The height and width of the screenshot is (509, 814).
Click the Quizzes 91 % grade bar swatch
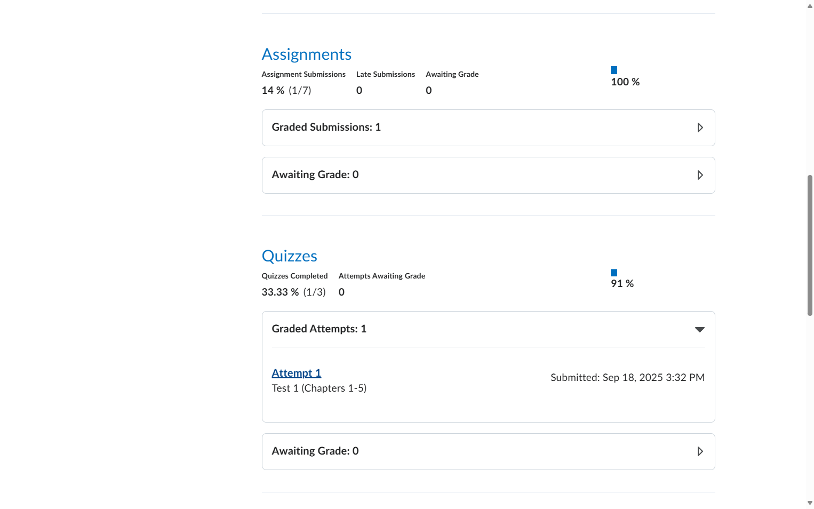[614, 273]
